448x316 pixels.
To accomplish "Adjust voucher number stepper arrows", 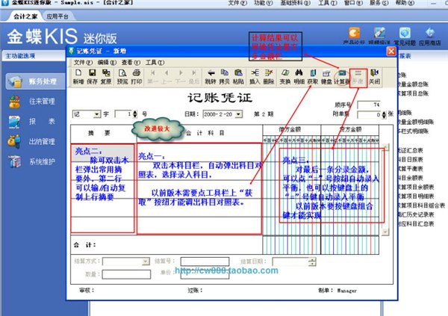I will (135, 114).
